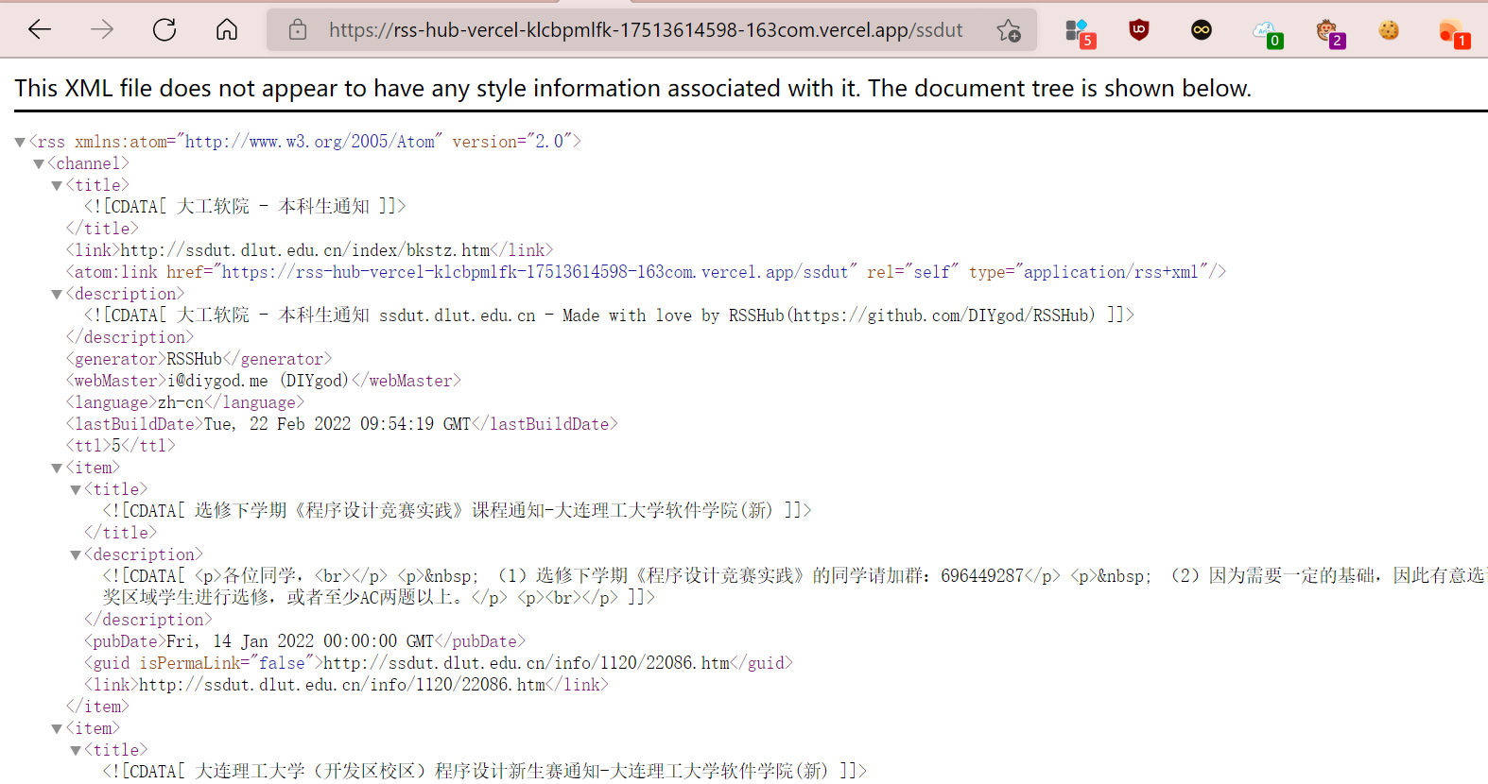Open Tampermonkey extension with badge 2

pos(1328,33)
